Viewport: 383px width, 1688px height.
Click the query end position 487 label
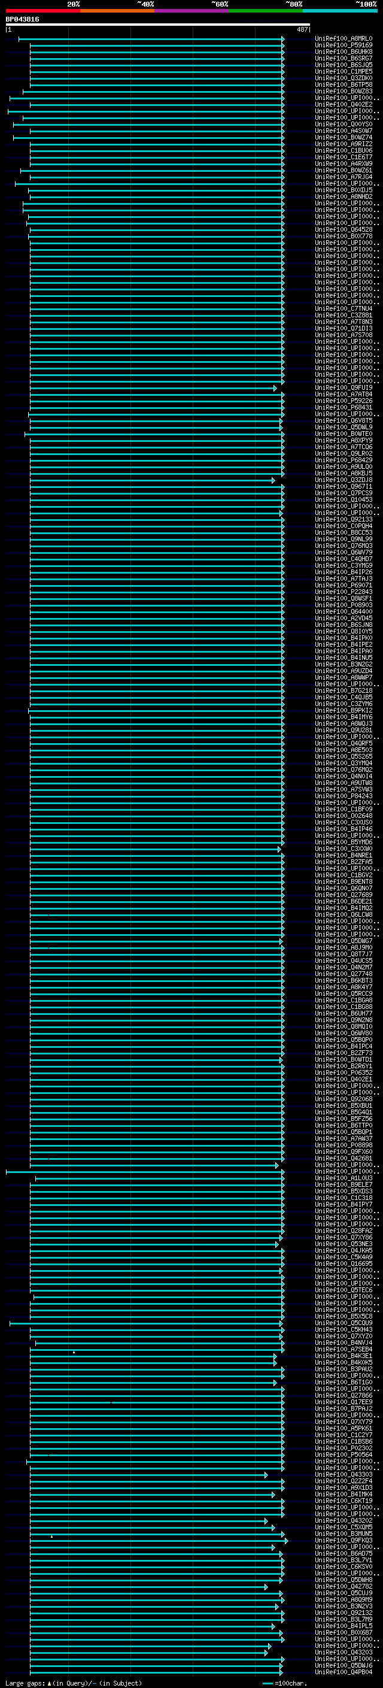[x=302, y=29]
